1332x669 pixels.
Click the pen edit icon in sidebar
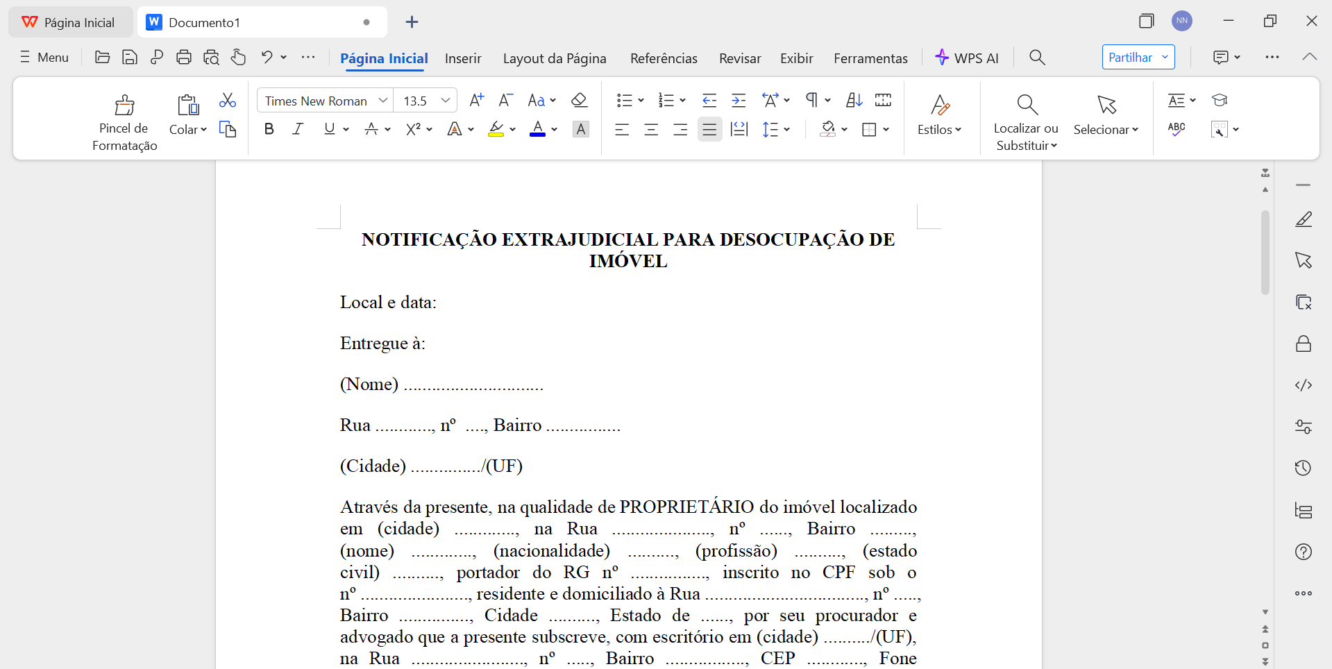tap(1304, 219)
